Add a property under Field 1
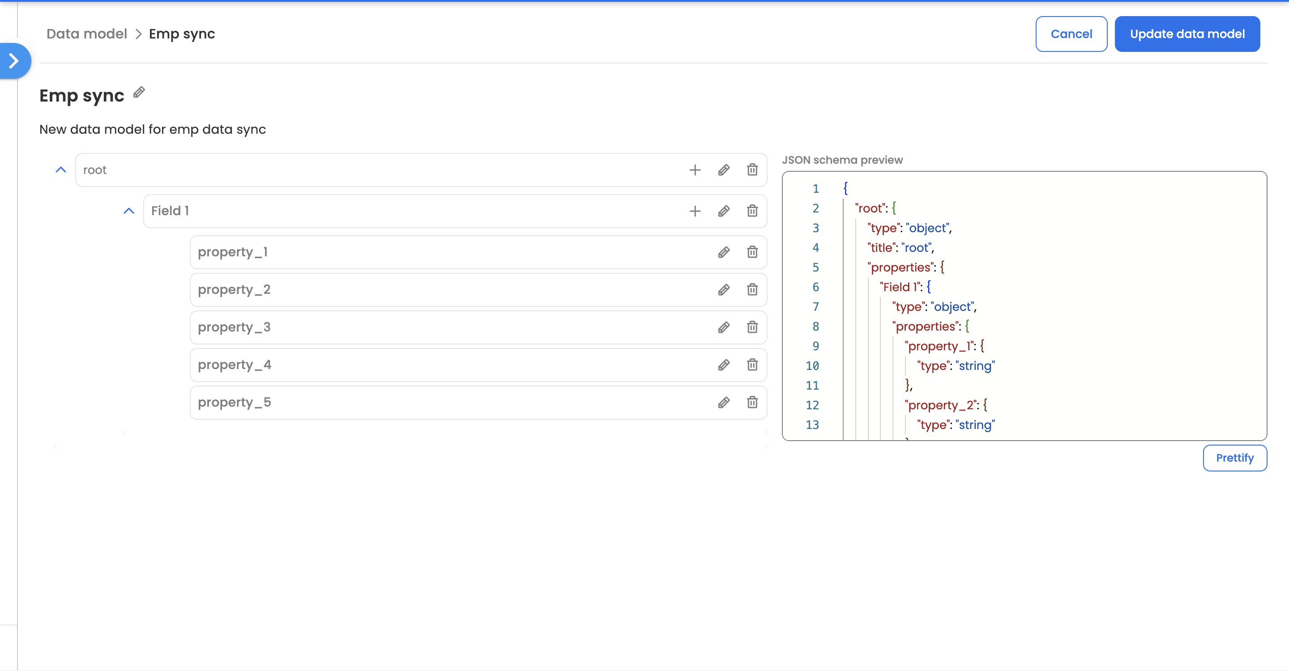The height and width of the screenshot is (671, 1289). point(695,211)
